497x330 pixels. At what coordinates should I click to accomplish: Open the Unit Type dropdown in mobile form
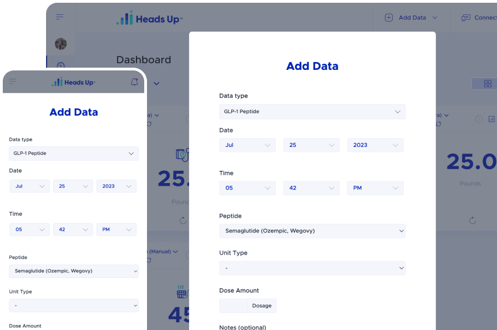[74, 306]
